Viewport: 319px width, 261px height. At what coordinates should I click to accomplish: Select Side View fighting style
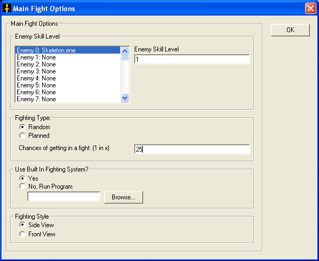point(22,225)
